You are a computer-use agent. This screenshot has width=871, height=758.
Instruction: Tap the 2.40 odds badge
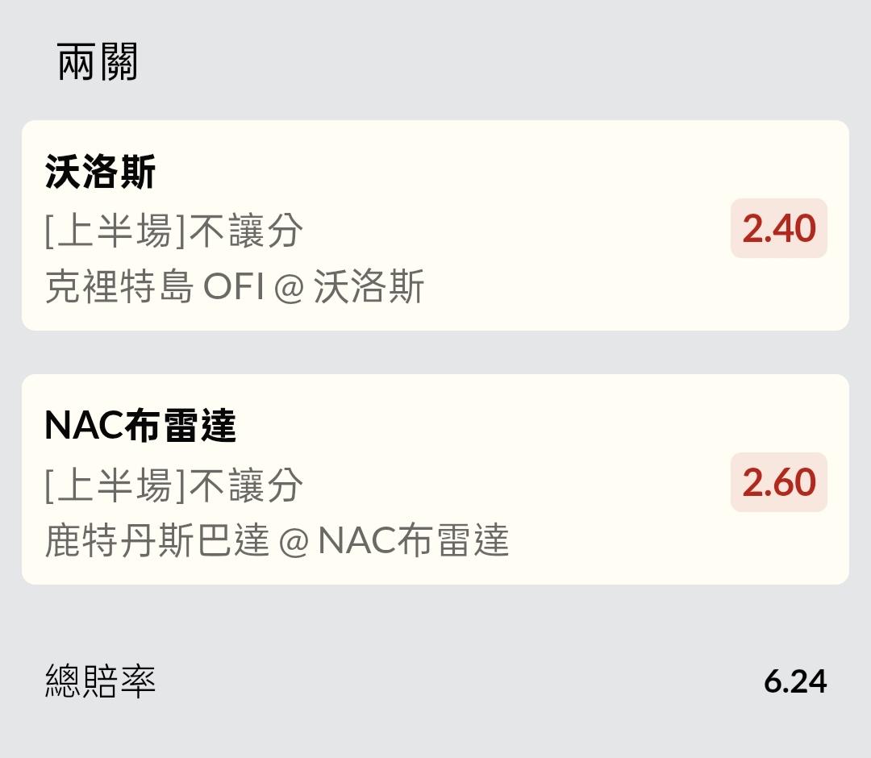[x=778, y=228]
